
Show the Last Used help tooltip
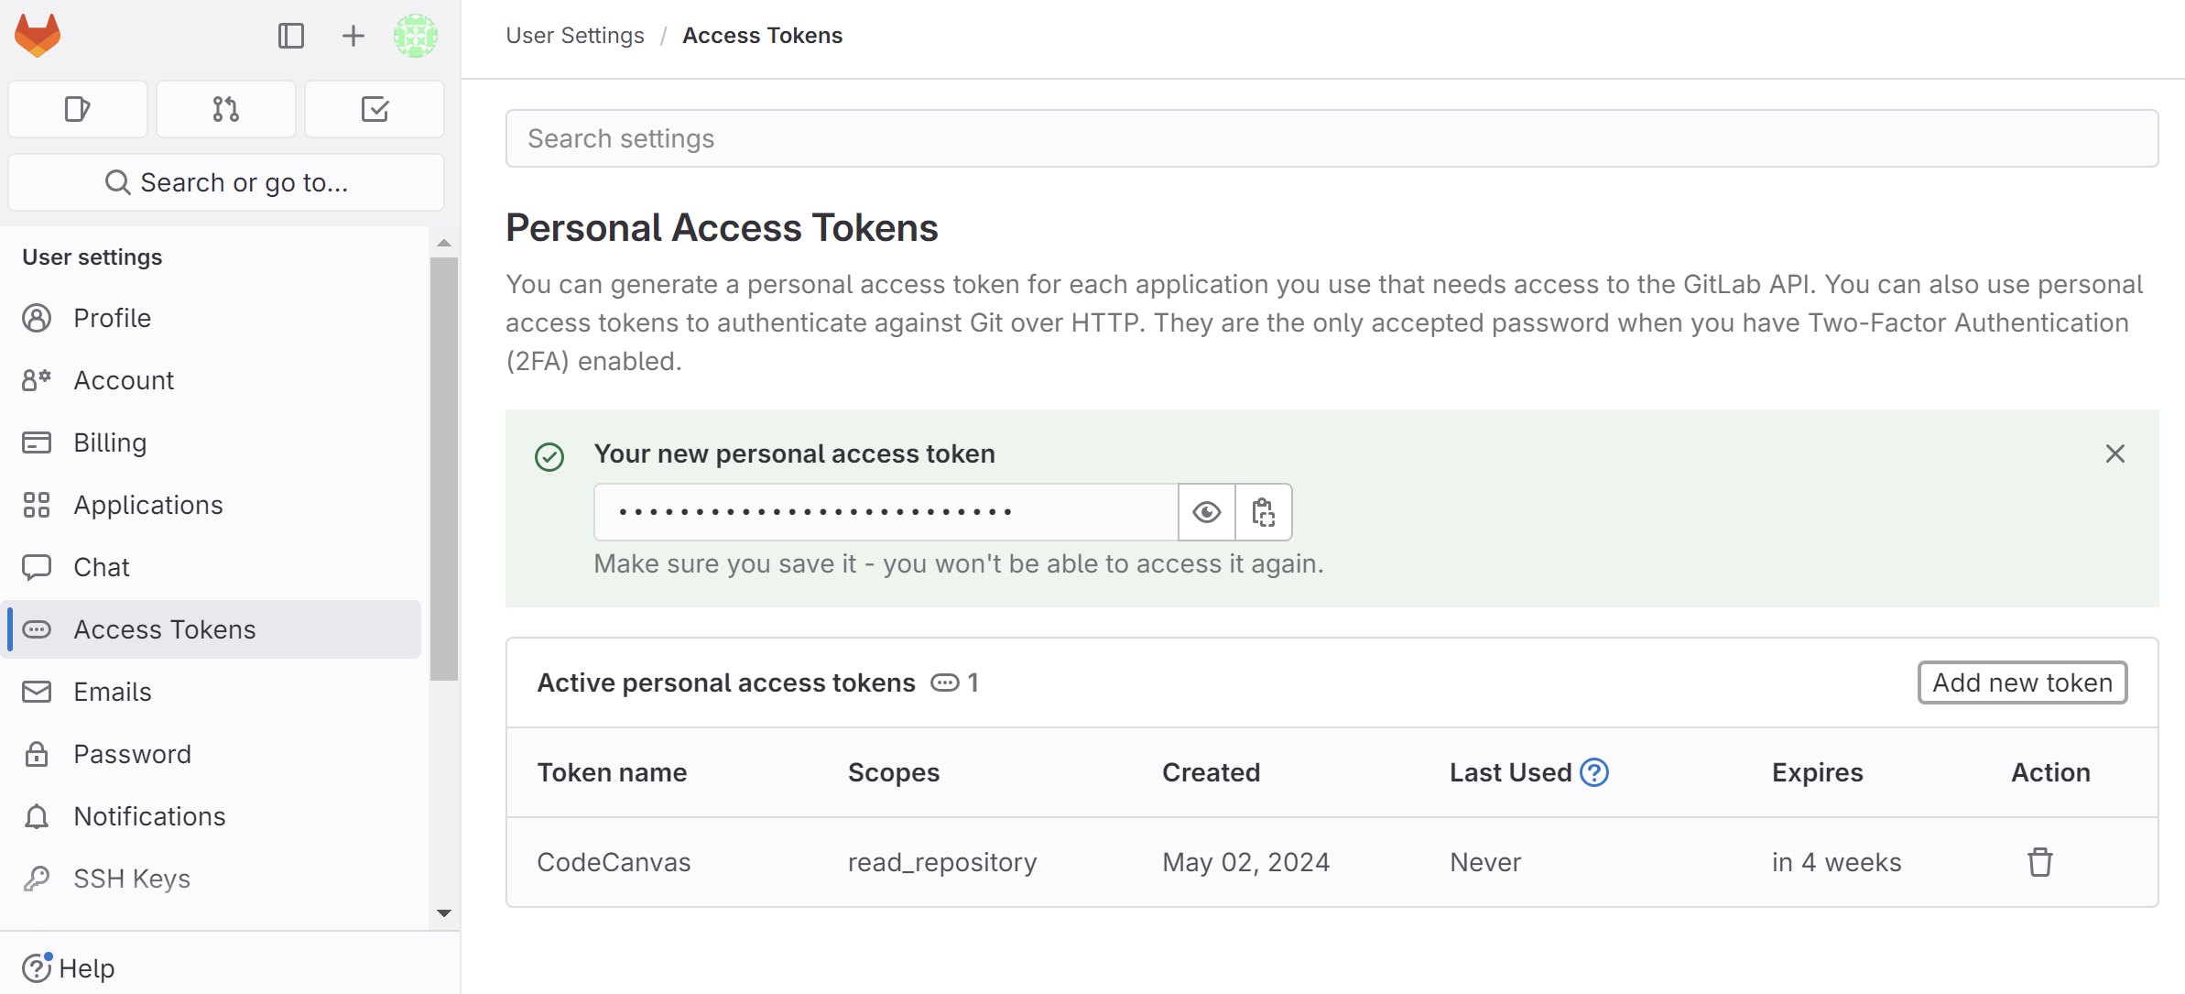tap(1593, 772)
